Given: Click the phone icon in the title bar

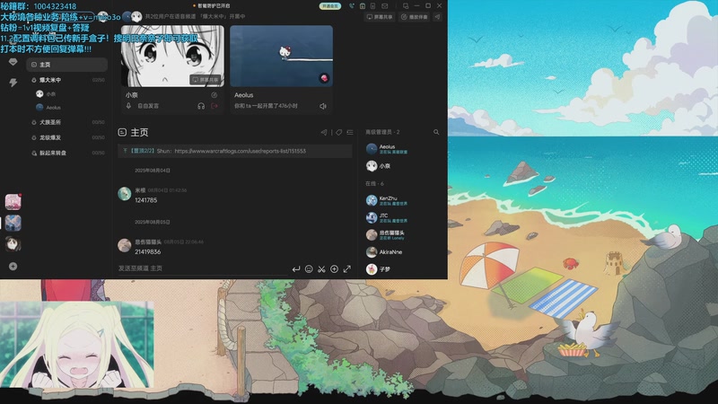Looking at the screenshot, I should click(352, 6).
